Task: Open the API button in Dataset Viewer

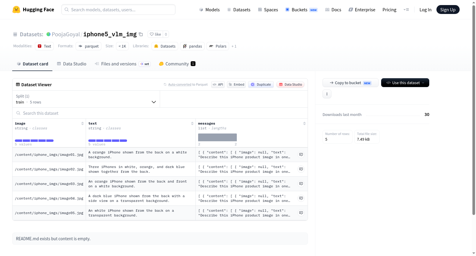Action: [x=218, y=84]
